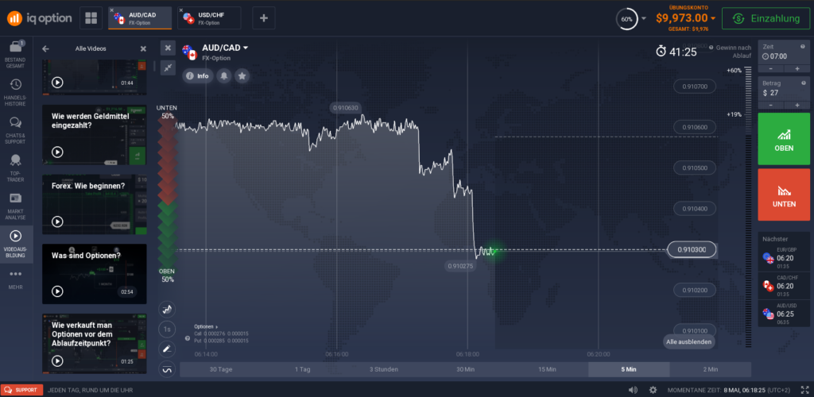
Task: Toggle Alle ausblenden on the chart
Action: tap(688, 342)
